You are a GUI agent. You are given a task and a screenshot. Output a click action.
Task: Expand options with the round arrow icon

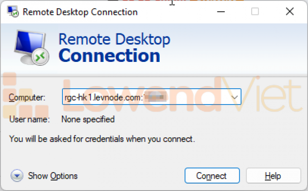[x=17, y=176]
